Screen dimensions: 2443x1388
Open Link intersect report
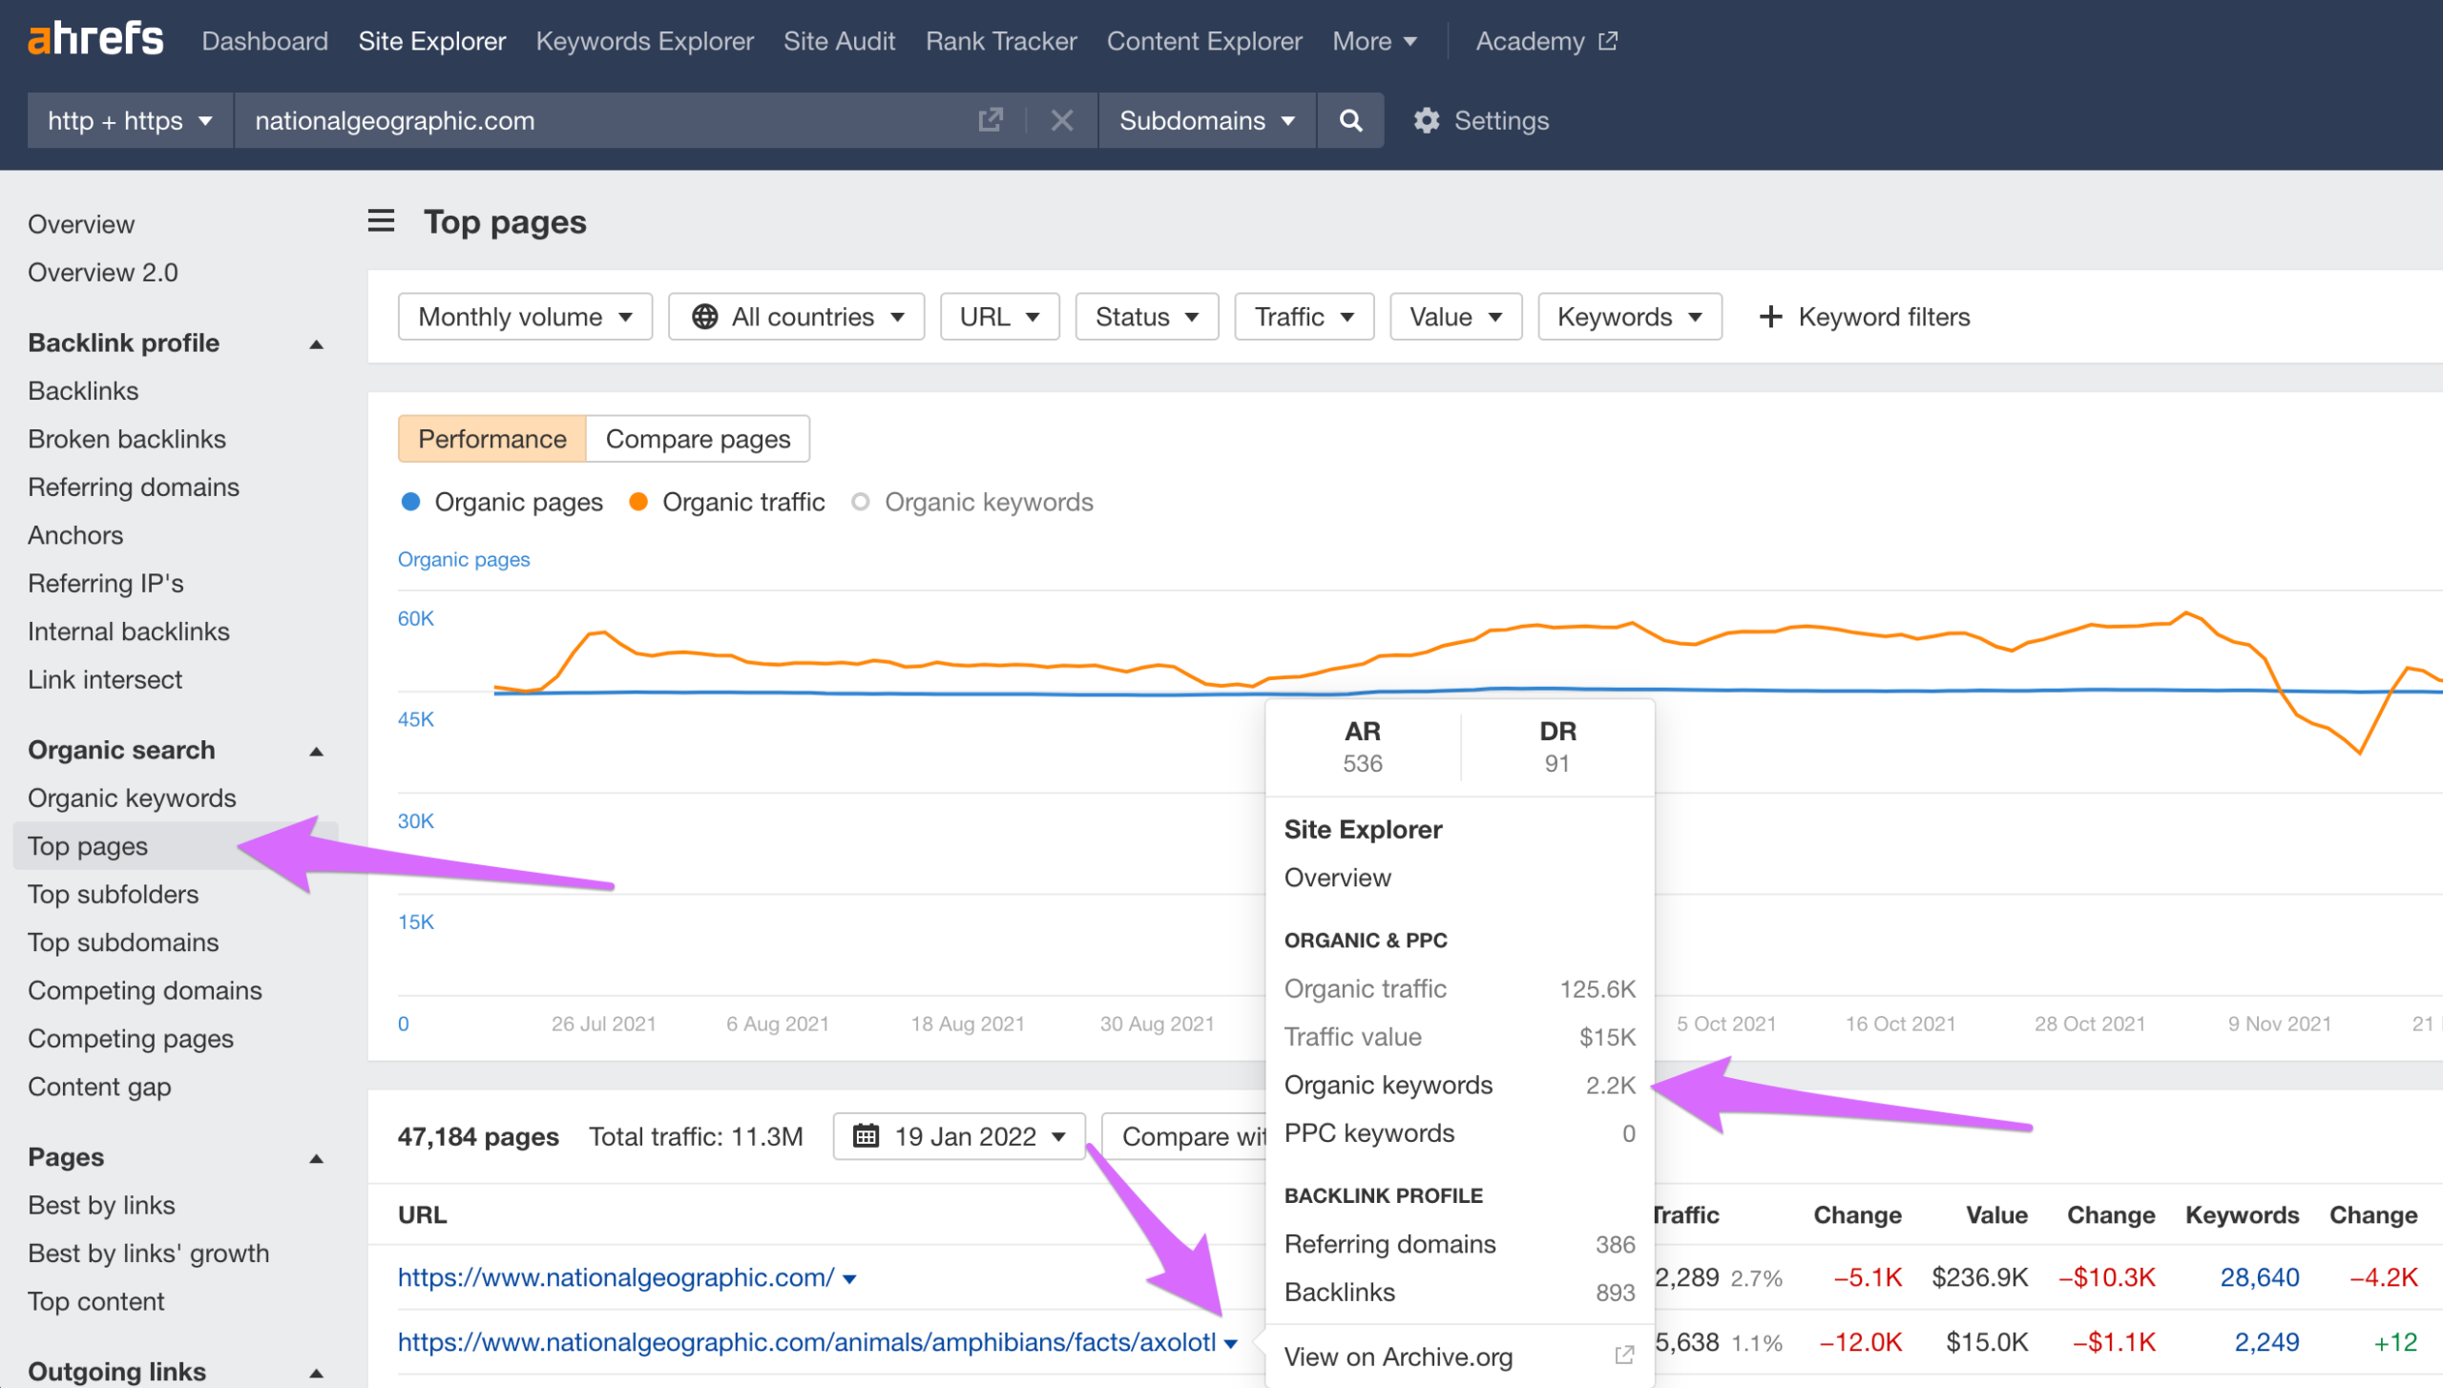point(105,679)
